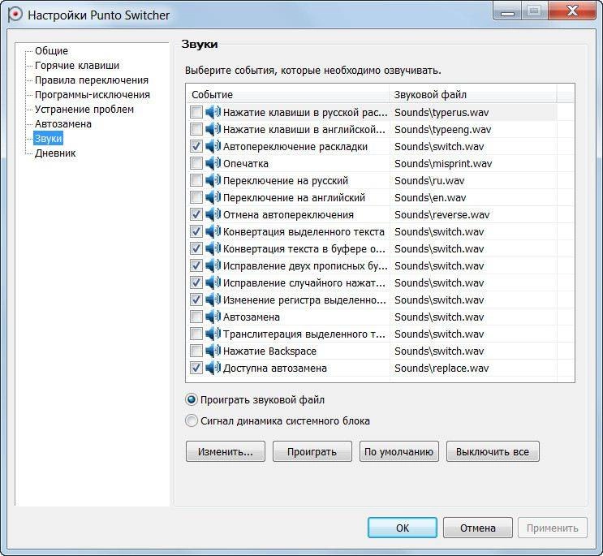603x556 pixels.
Task: Open the Горячие клавиши section
Action: [77, 66]
